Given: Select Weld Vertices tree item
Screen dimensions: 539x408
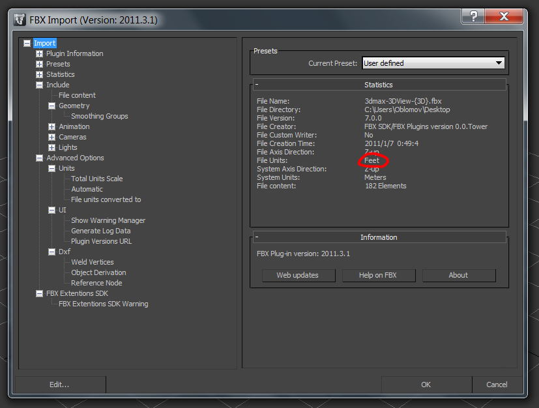Looking at the screenshot, I should point(93,262).
